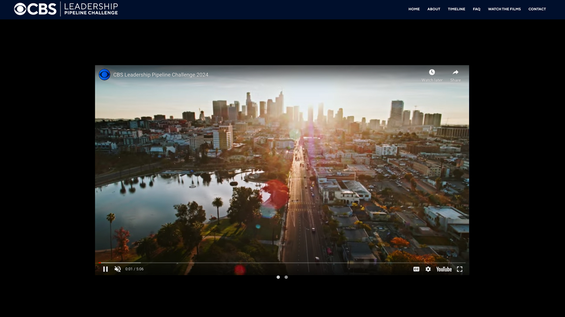Click the CBS Leadership Pipeline Challenge logo

[66, 9]
